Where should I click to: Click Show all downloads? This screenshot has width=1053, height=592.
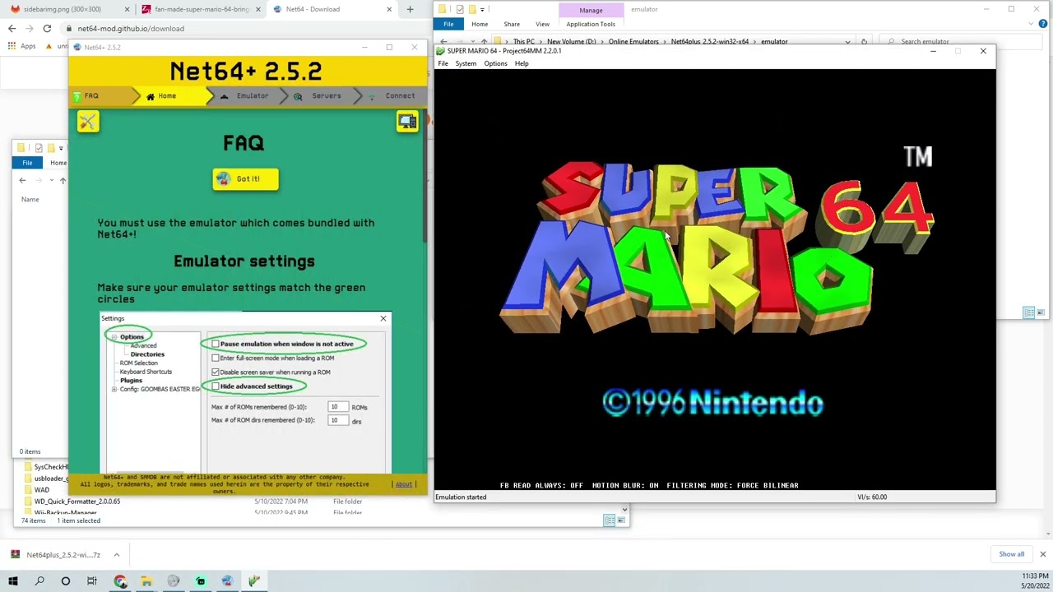click(1011, 554)
